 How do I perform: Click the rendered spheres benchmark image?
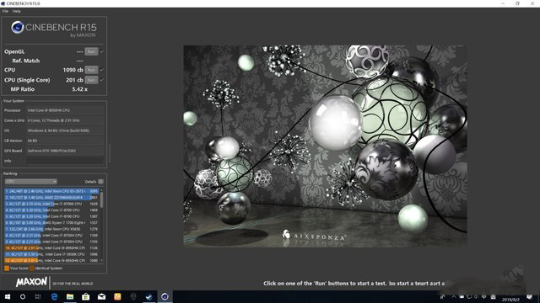pos(325,146)
